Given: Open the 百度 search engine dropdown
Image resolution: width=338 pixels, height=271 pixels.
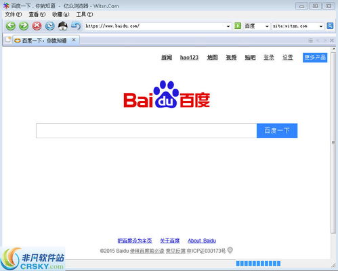Looking at the screenshot, I should coord(267,26).
